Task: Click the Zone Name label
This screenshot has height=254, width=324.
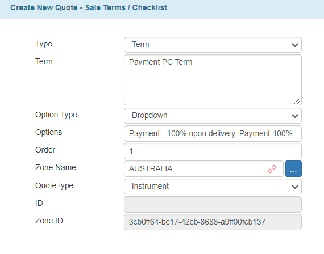Action: point(56,167)
